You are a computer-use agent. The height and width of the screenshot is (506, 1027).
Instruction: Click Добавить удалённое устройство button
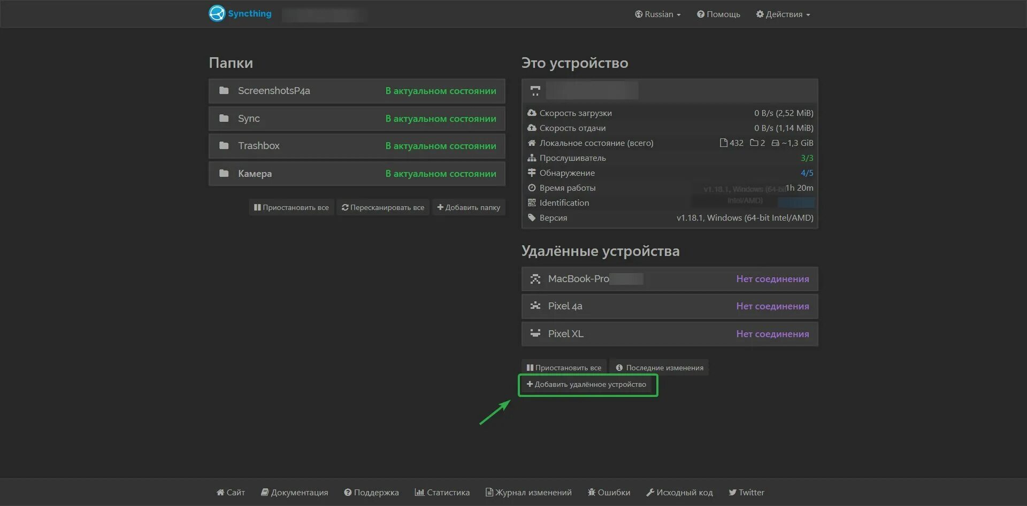[587, 384]
